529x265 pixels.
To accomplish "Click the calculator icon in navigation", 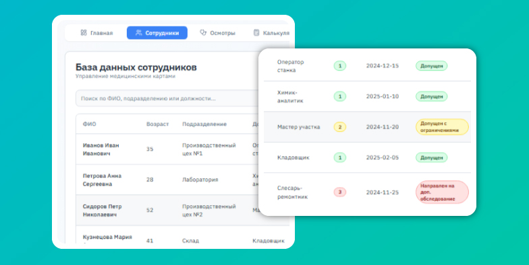I will click(256, 33).
